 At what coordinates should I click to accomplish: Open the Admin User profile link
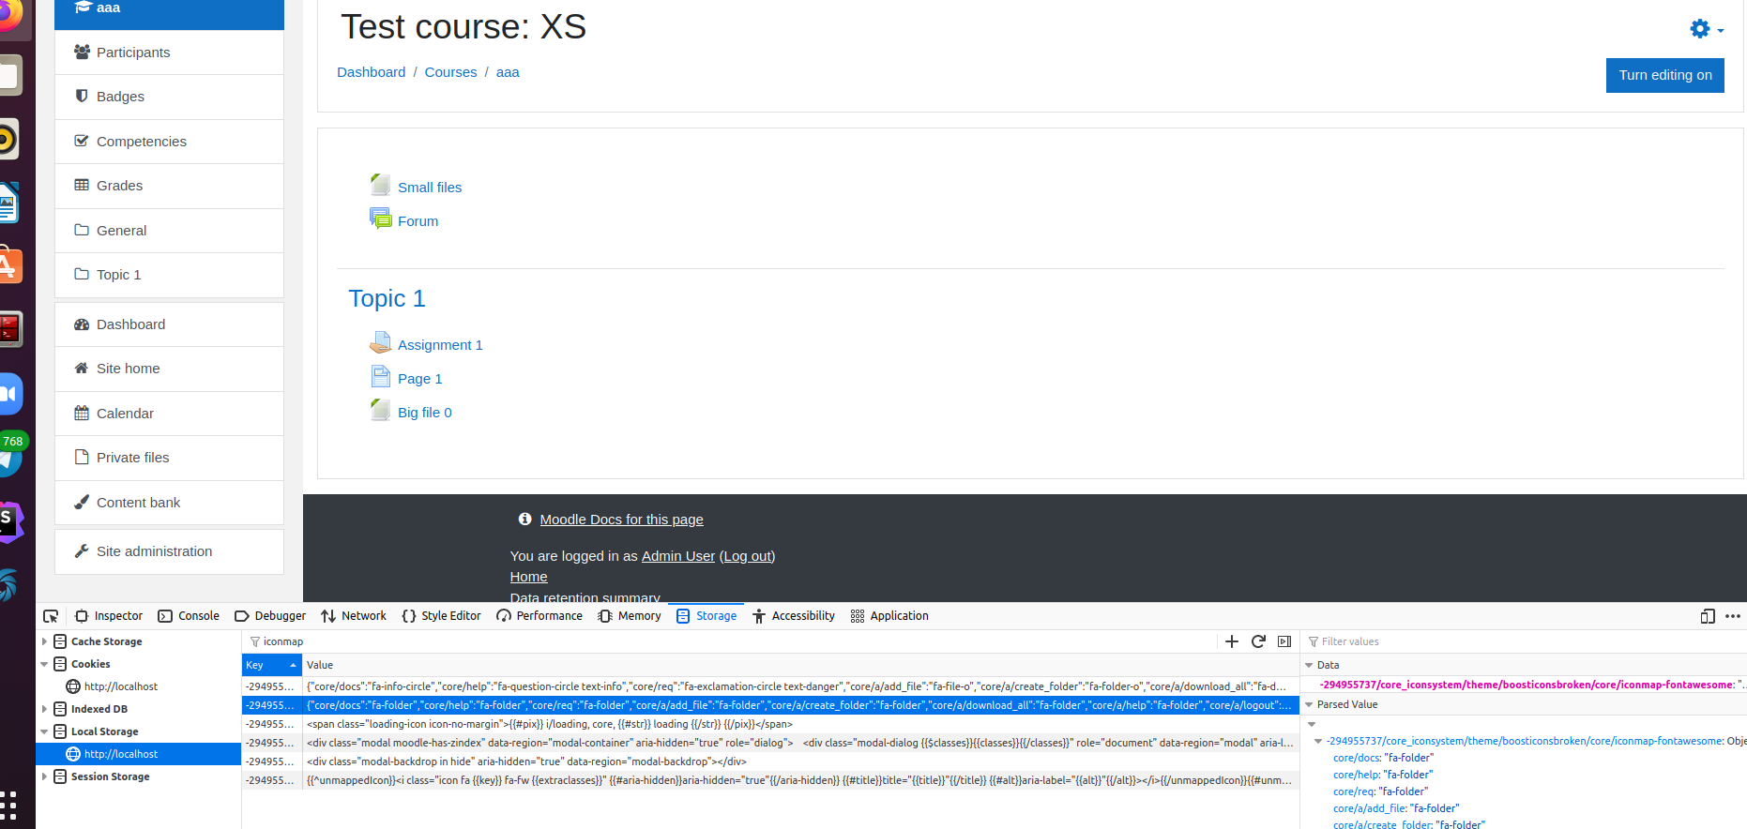click(678, 556)
